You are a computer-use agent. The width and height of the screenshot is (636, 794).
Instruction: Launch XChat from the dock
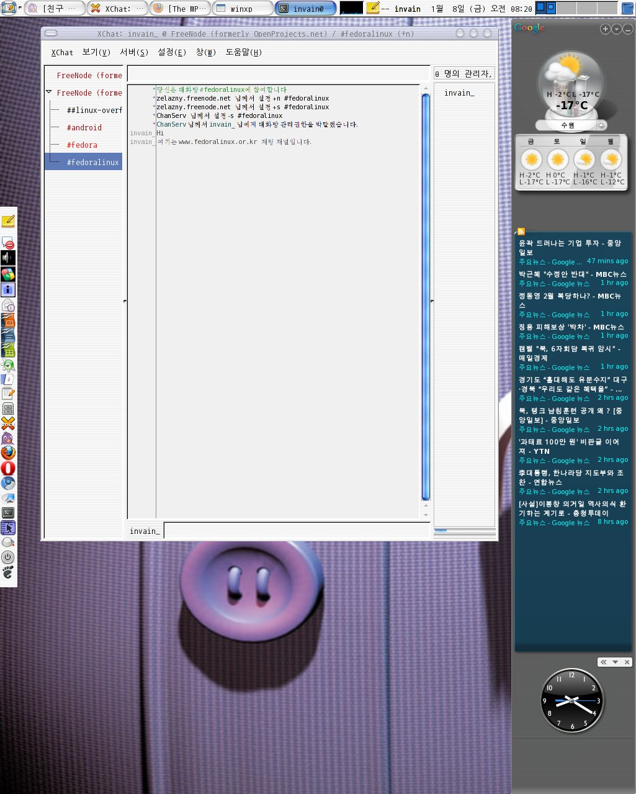click(x=8, y=423)
